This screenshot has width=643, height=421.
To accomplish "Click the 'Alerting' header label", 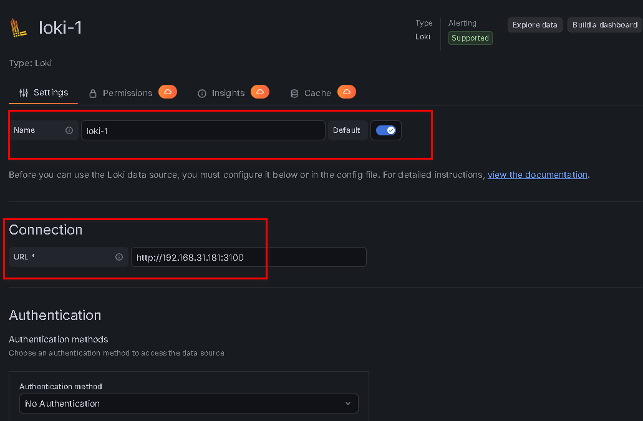I will tap(462, 23).
